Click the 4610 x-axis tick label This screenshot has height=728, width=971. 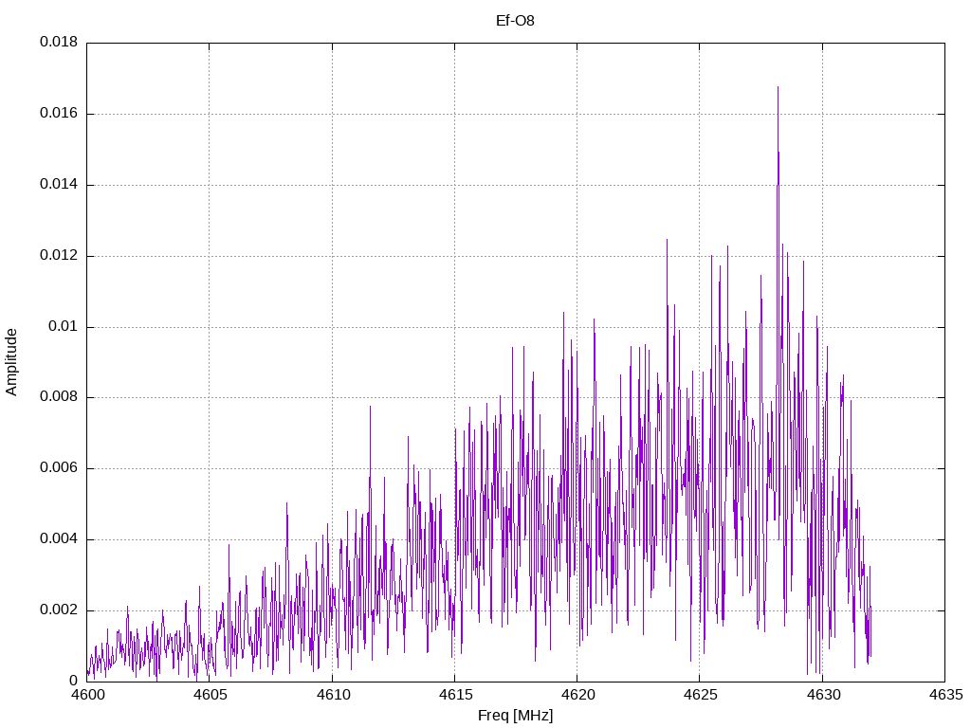(x=333, y=695)
